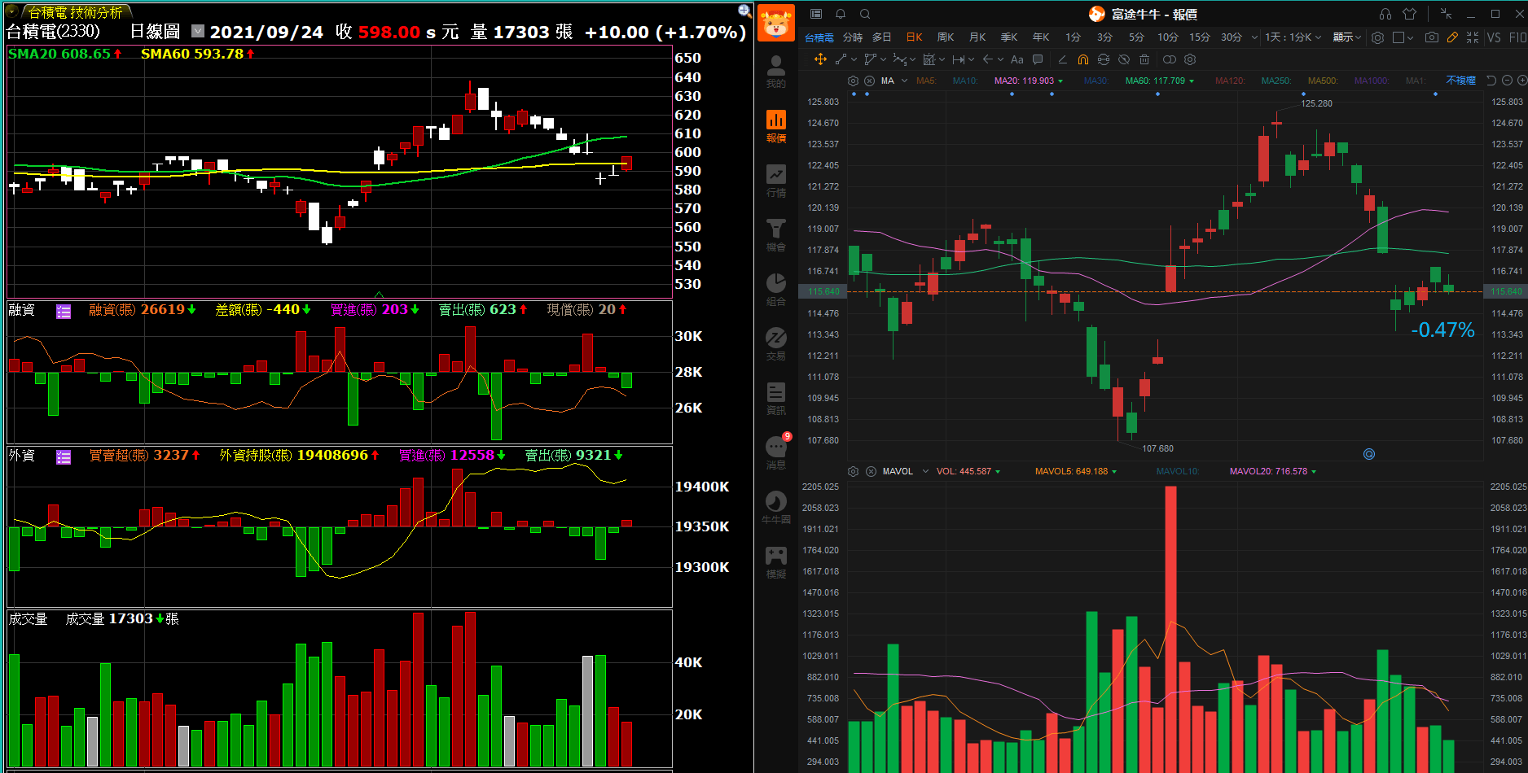This screenshot has height=773, width=1528.
Task: Select the comment bubble annotation tool
Action: [1038, 59]
